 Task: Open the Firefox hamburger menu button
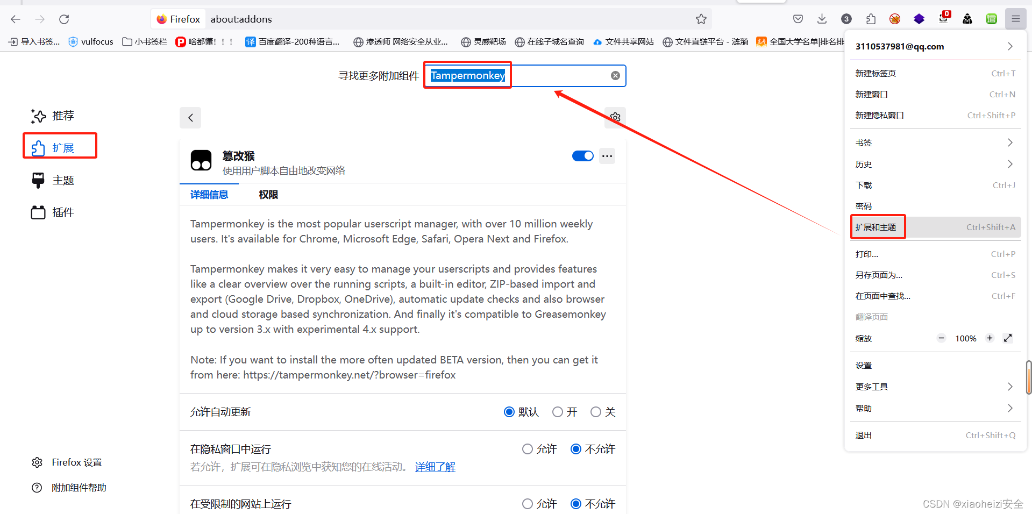[x=1016, y=19]
